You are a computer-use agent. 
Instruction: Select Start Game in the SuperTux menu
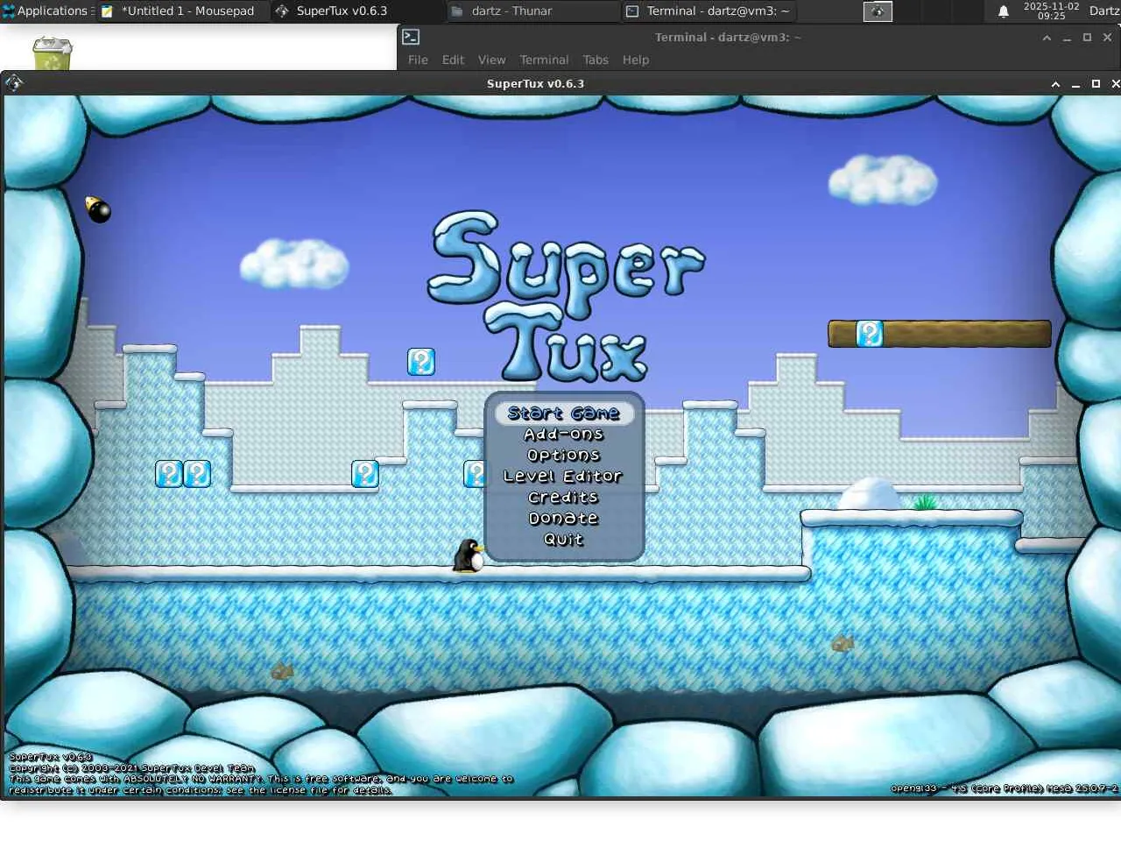564,413
